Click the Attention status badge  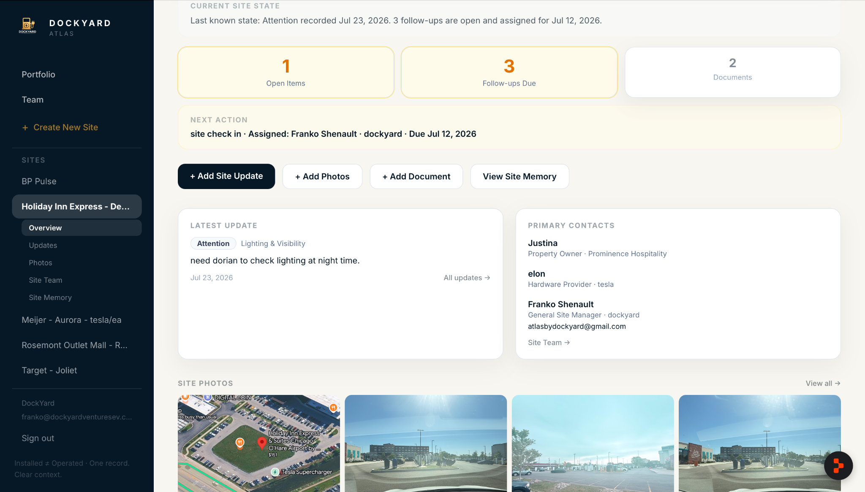pos(213,243)
